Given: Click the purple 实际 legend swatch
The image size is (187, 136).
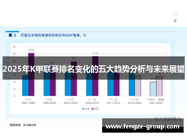Looking at the screenshot, I should pyautogui.click(x=92, y=109).
